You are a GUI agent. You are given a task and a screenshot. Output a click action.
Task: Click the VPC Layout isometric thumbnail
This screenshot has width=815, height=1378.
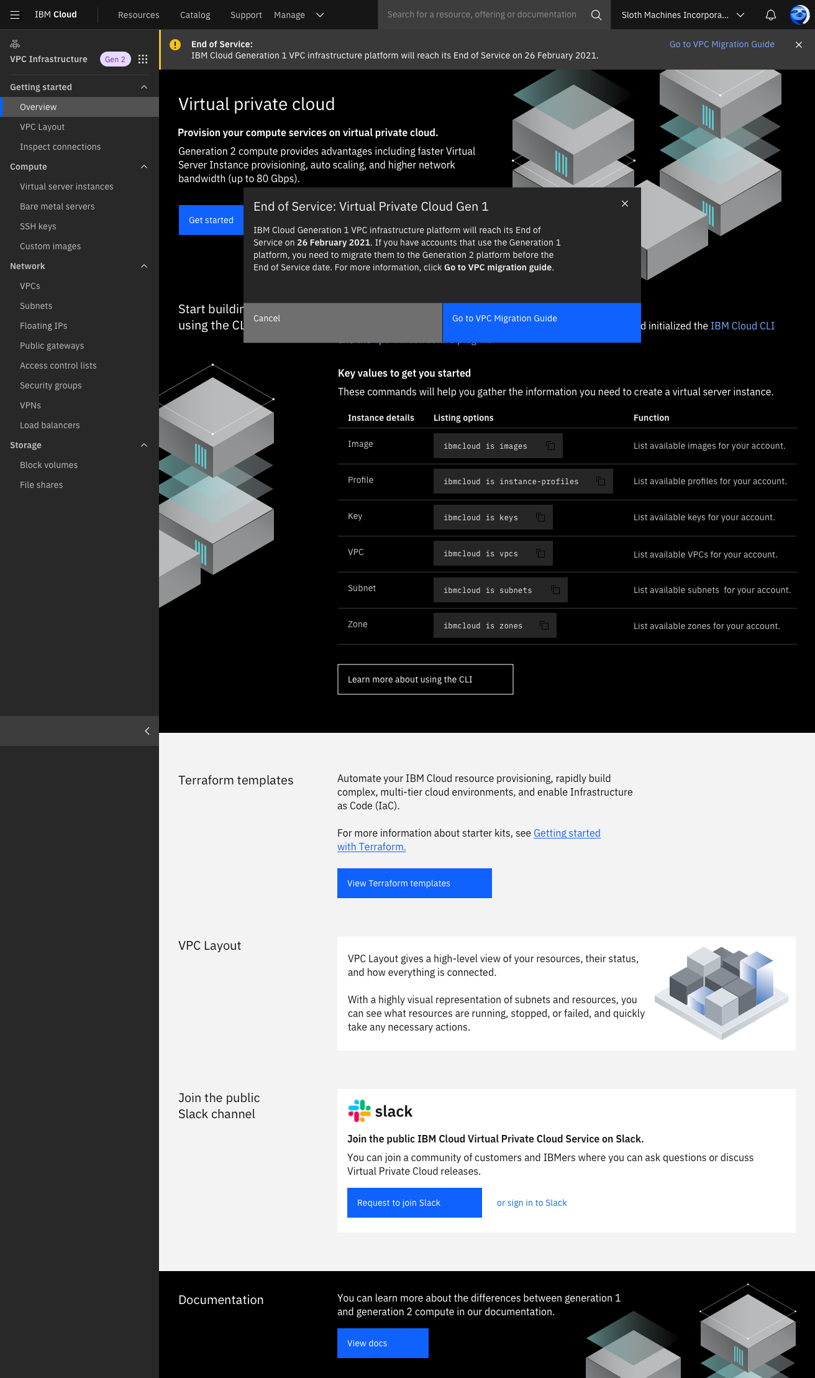coord(721,993)
